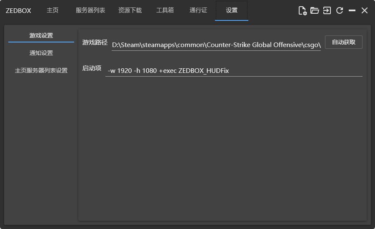Open the folder icon in title bar

[x=315, y=10]
